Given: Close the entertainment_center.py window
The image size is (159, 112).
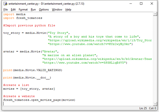Looking at the screenshot, I should pyautogui.click(x=152, y=4).
